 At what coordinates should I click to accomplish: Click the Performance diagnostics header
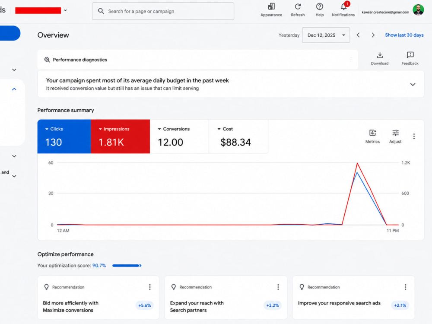coord(80,60)
